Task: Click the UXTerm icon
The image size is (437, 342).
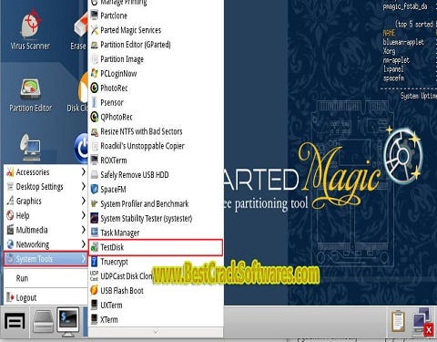Action: click(95, 305)
